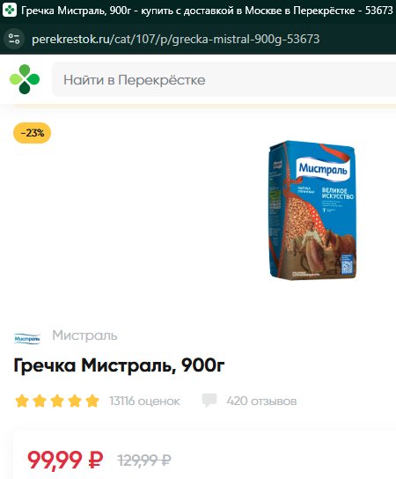Click the red 99,99 ₽ price
Screen dimensions: 396x479
click(65, 460)
